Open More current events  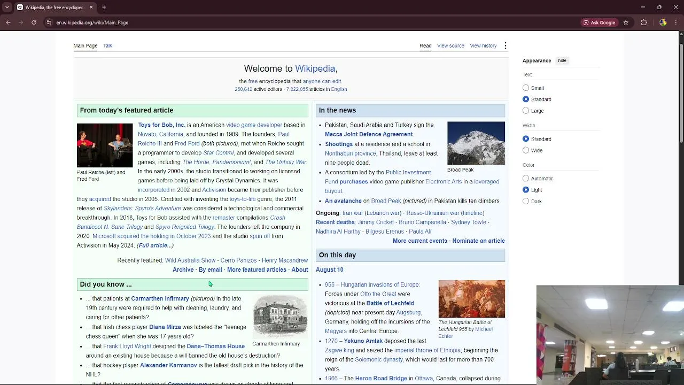420,241
